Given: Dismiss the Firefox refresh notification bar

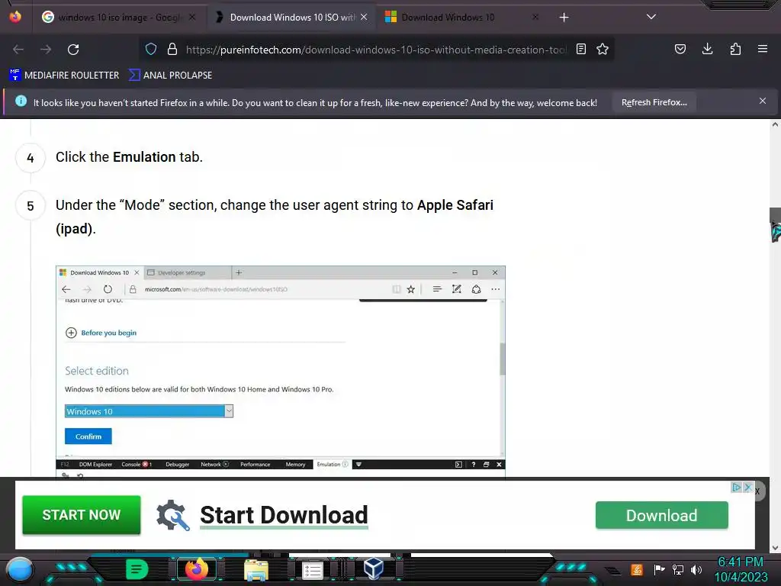Looking at the screenshot, I should (763, 101).
